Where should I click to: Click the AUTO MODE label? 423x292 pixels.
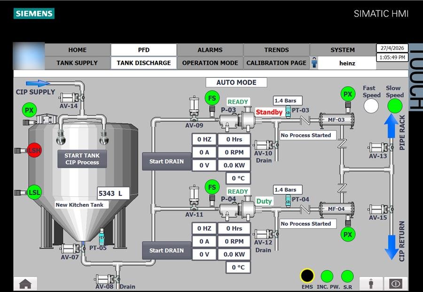point(236,82)
